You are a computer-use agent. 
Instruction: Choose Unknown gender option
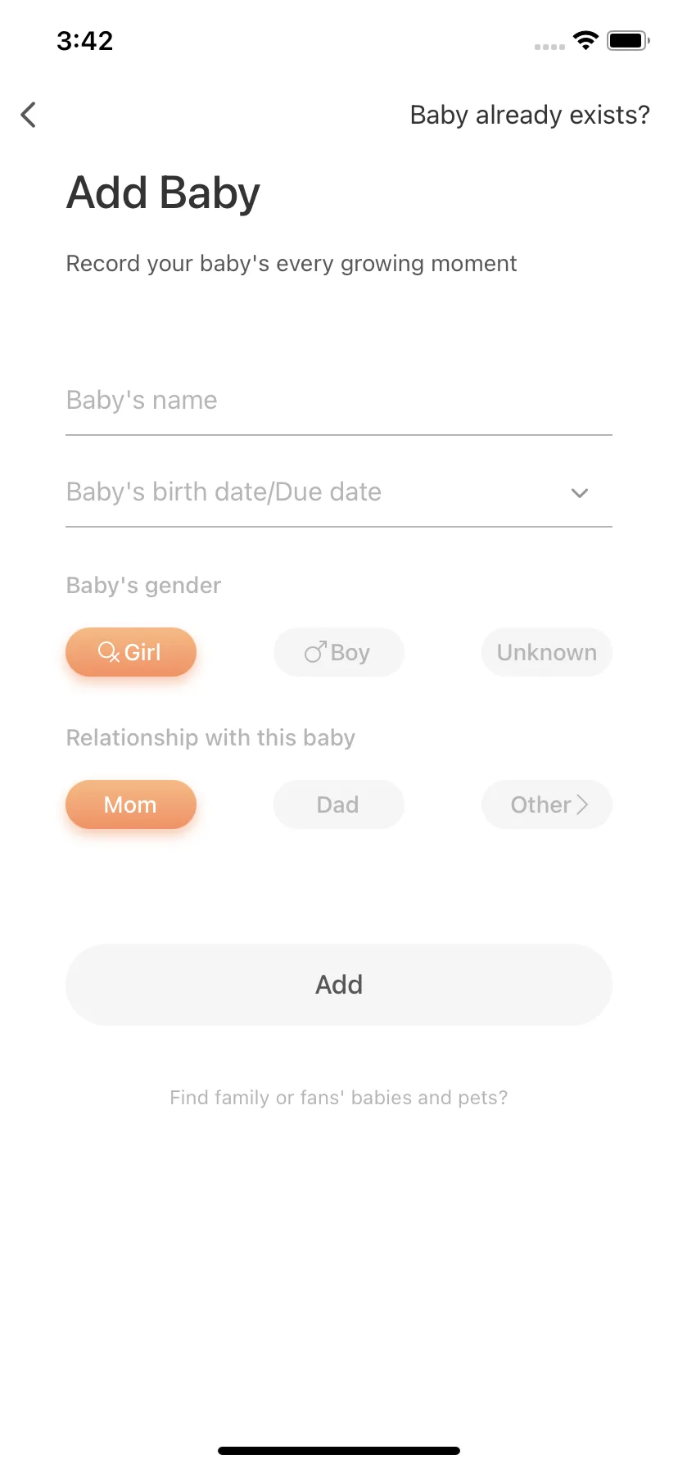547,652
